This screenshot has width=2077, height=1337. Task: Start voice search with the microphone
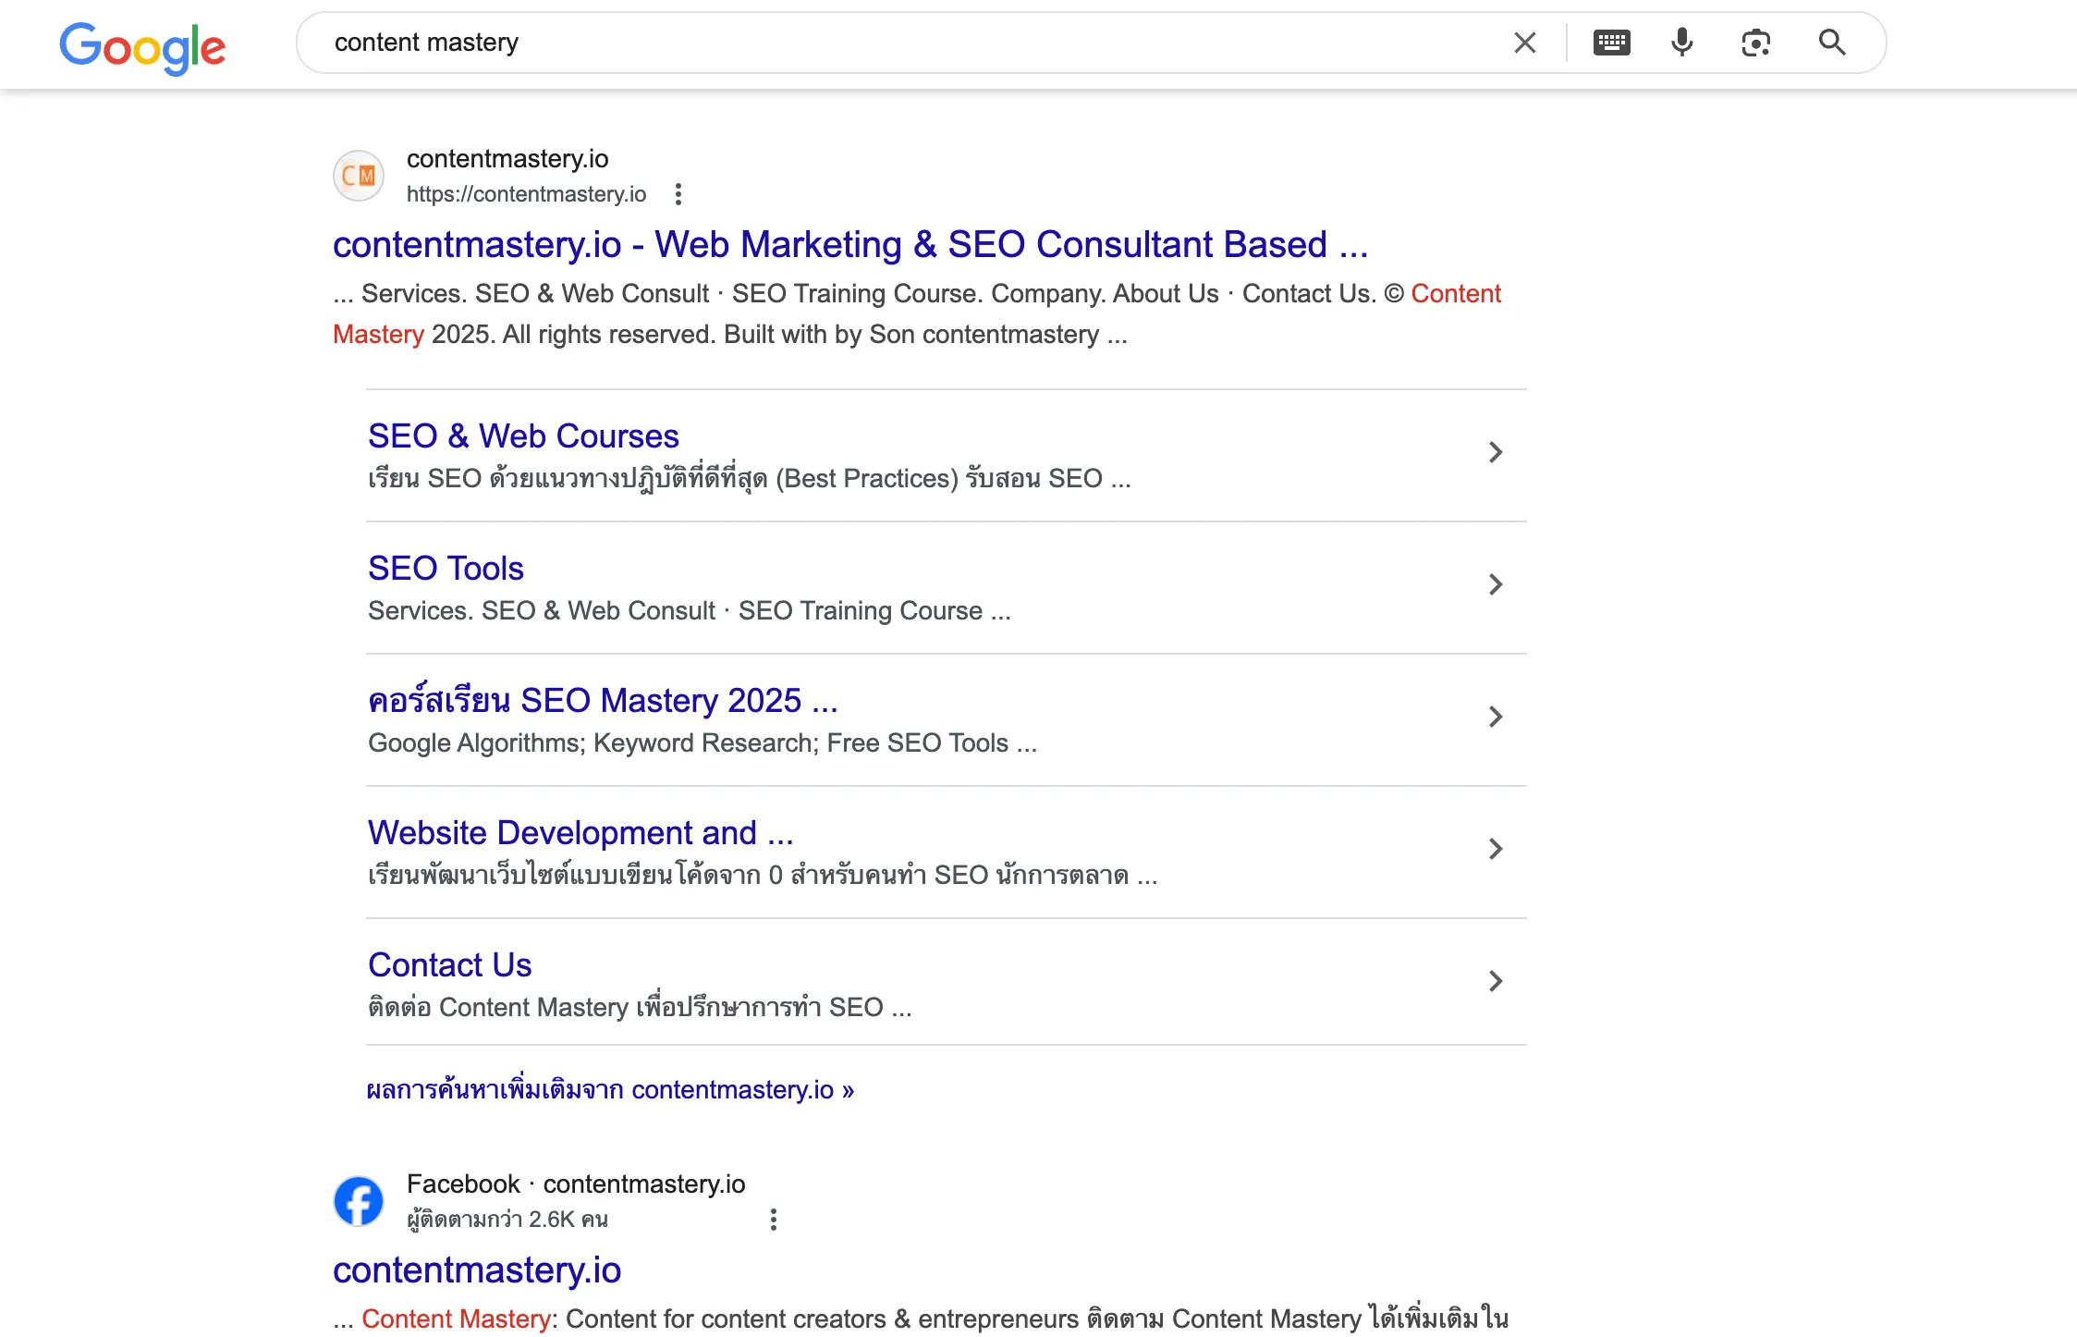1682,43
